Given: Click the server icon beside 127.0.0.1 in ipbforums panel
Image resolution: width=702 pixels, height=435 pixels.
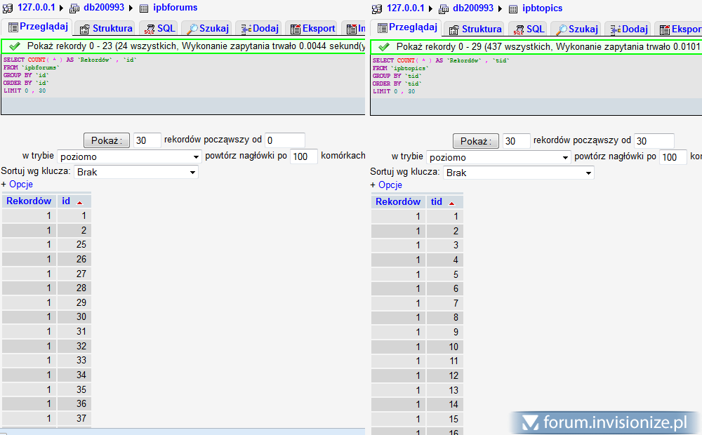Looking at the screenshot, I should click(x=8, y=8).
